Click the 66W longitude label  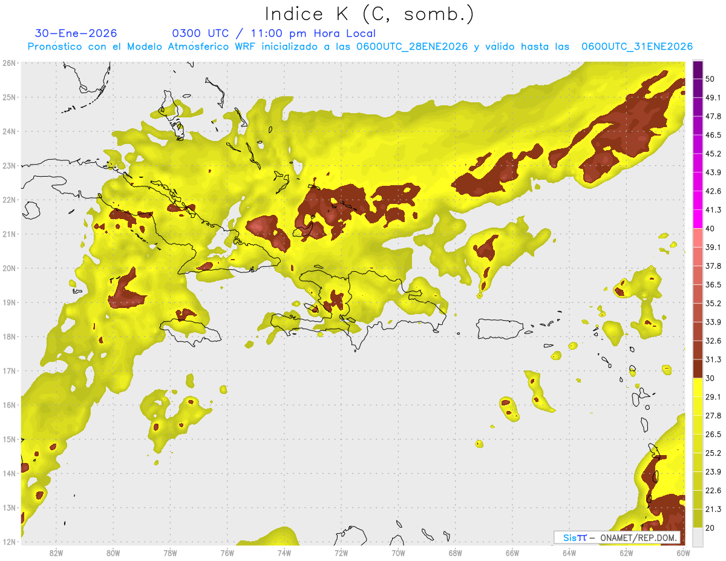(512, 553)
